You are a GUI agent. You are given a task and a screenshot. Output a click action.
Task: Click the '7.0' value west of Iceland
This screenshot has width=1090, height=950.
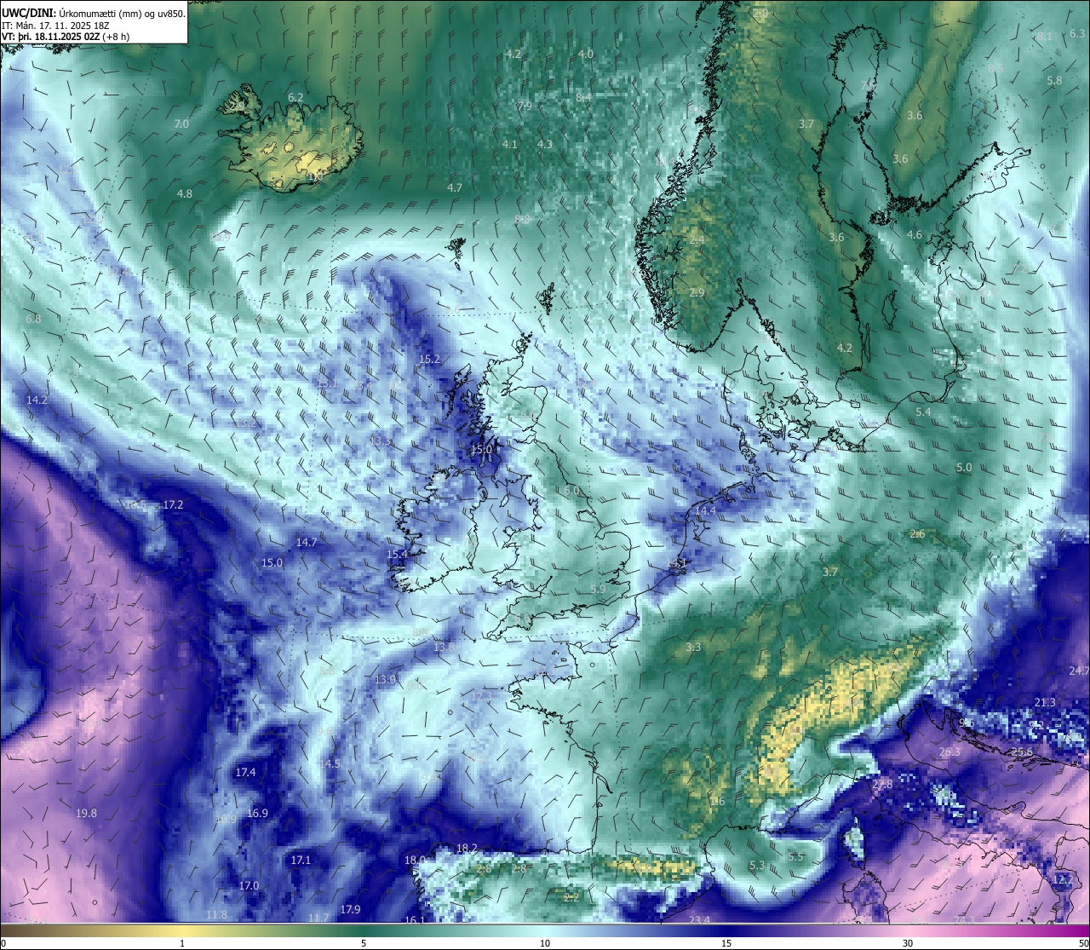[x=181, y=124]
